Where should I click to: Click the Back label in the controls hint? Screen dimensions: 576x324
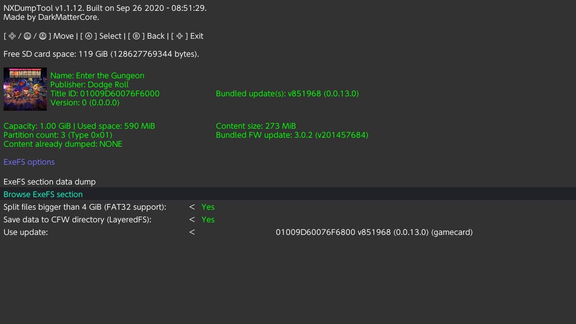(x=156, y=36)
